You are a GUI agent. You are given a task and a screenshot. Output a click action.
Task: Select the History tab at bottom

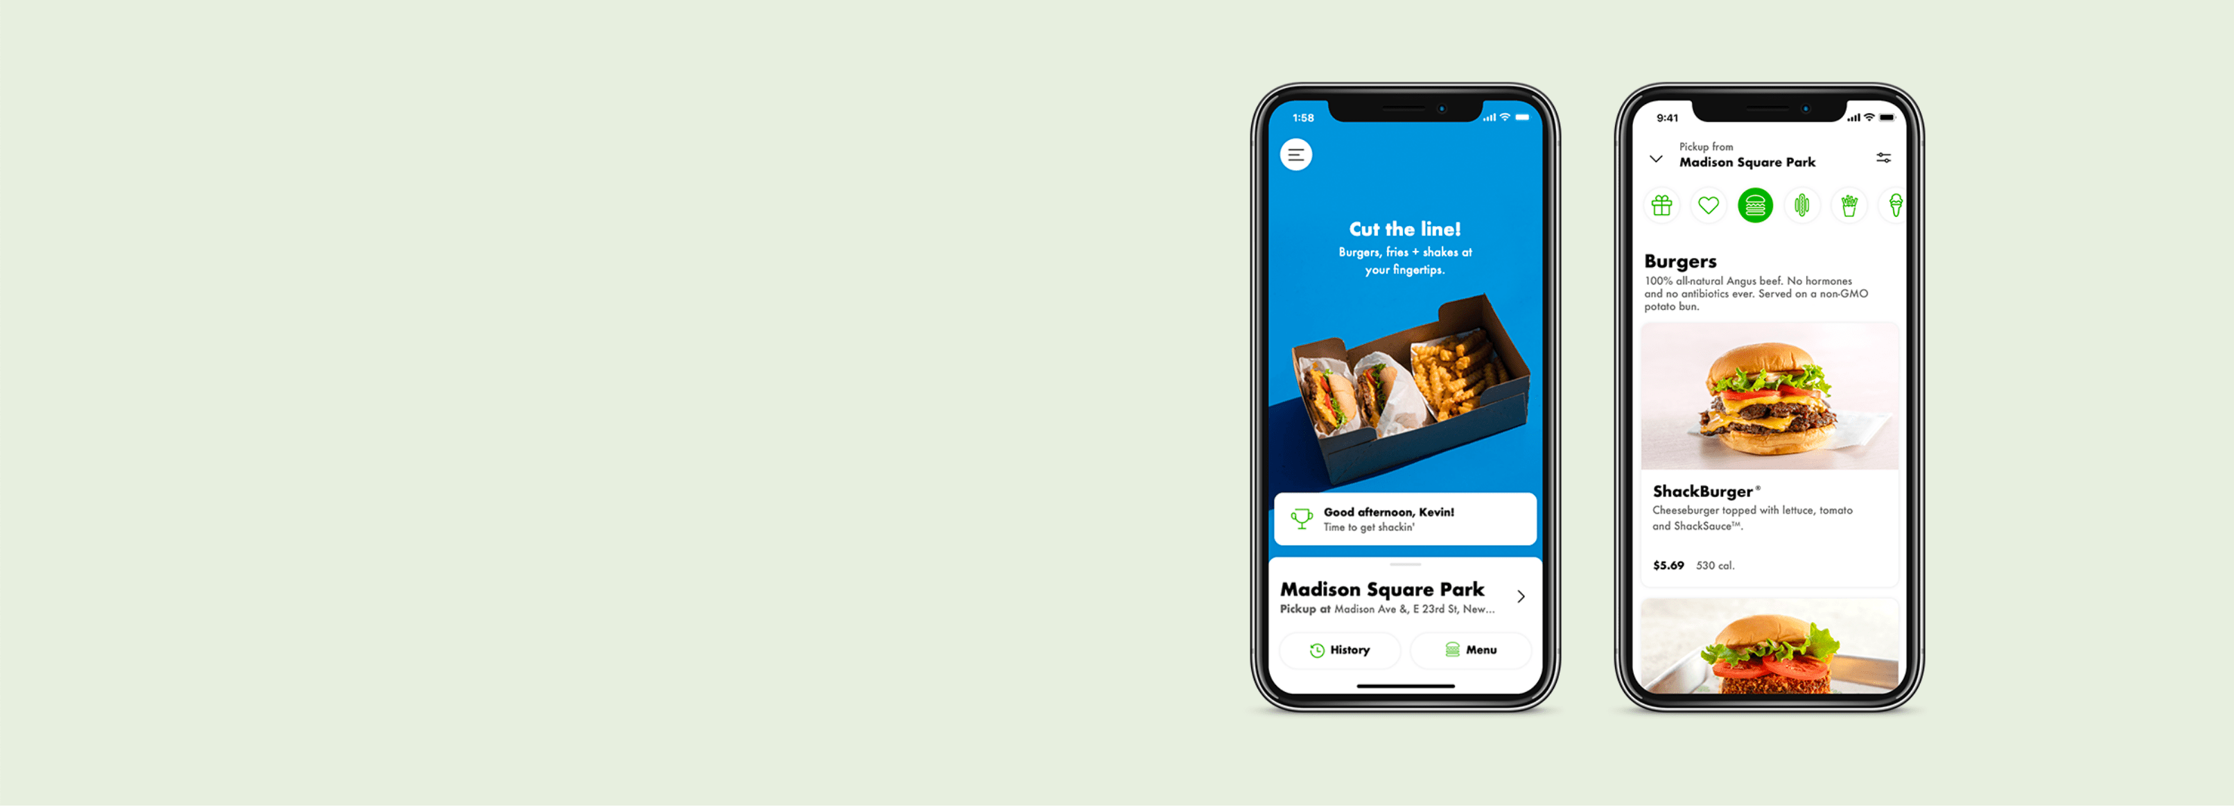[x=1345, y=650]
